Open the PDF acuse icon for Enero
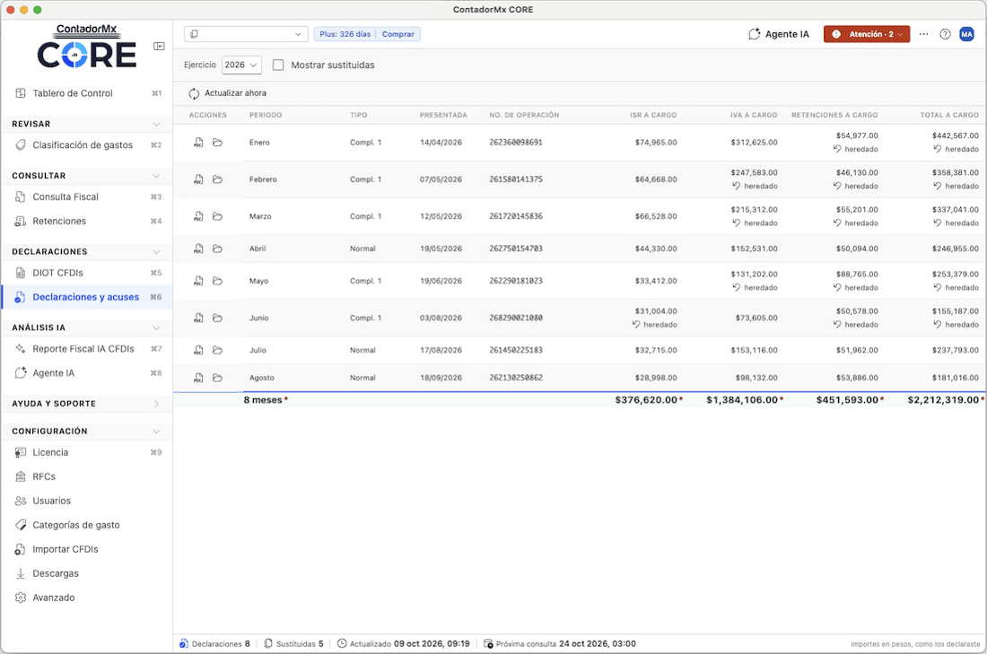Image resolution: width=987 pixels, height=654 pixels. pos(198,143)
